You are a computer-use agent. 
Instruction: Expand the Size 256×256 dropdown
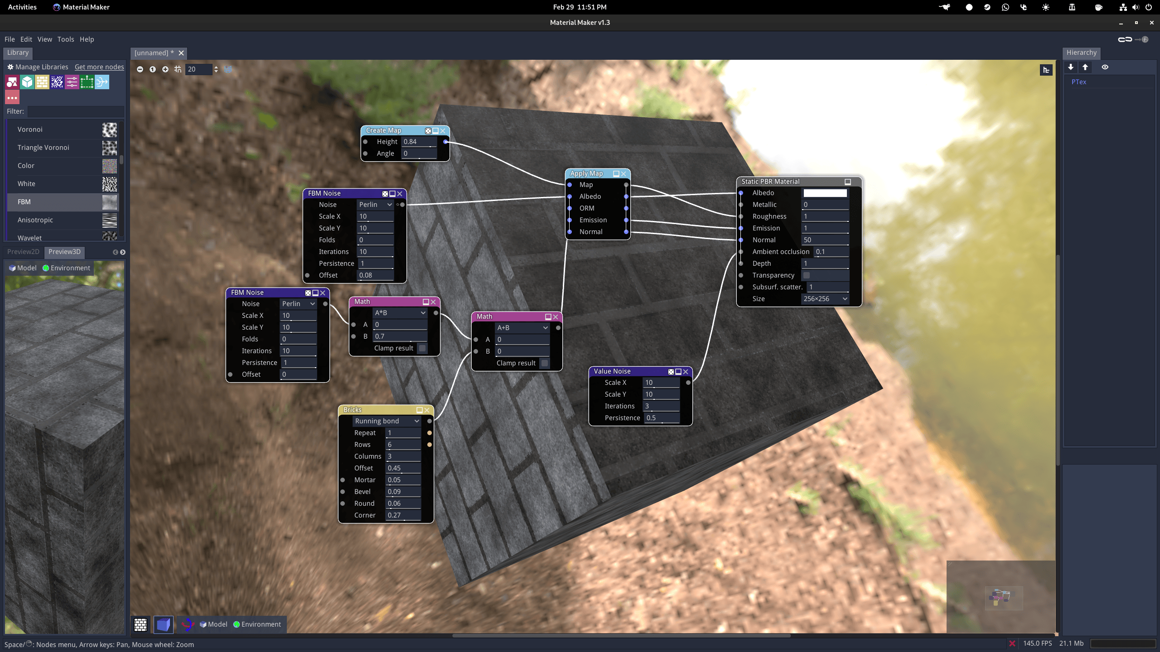point(825,299)
